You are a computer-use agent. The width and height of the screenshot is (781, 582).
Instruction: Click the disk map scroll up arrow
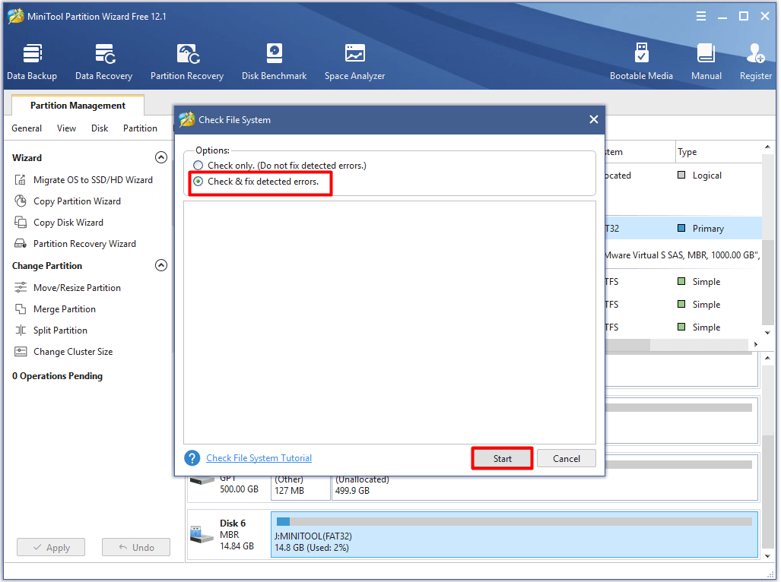pyautogui.click(x=767, y=358)
